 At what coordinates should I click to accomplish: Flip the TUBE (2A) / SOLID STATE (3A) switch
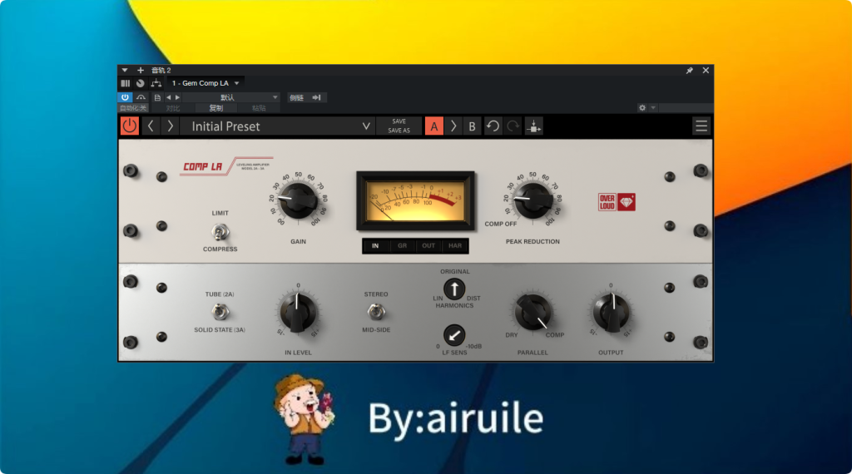click(x=220, y=312)
